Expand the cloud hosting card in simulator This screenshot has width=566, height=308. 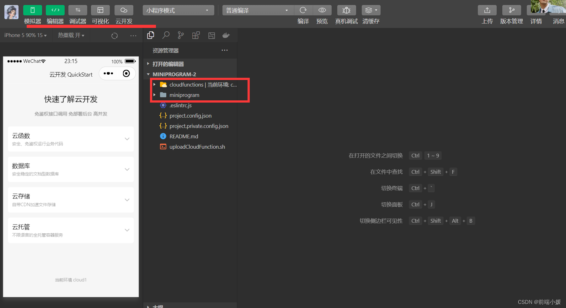click(x=71, y=230)
